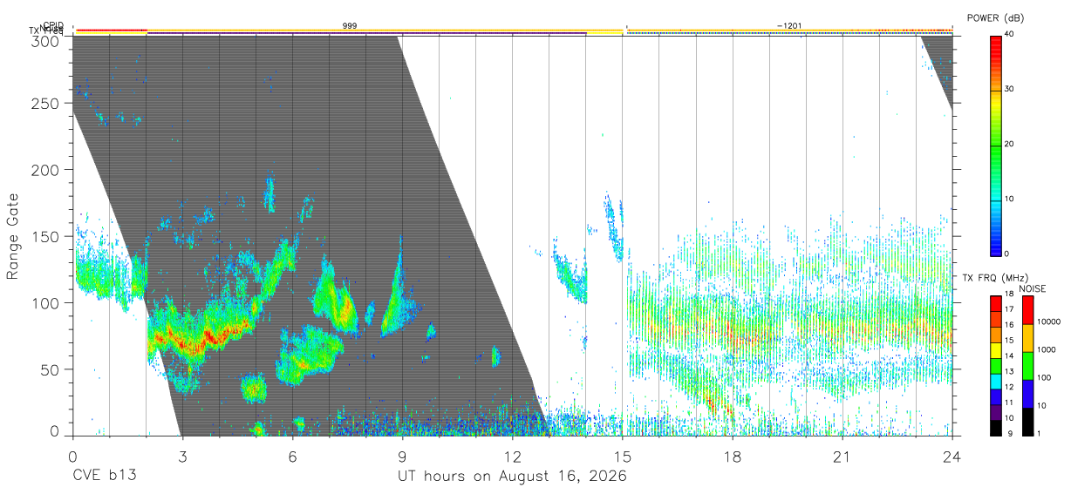The height and width of the screenshot is (494, 1071).
Task: Click the "POWER (dB)" legend title
Action: click(995, 18)
